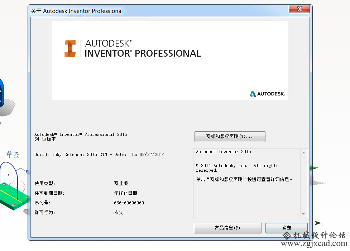Click the scroll down arrow in copyright box
This screenshot has width=350, height=251.
coord(303,214)
